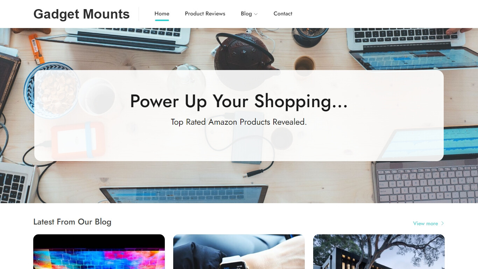Go to Product Reviews page
The height and width of the screenshot is (269, 478).
205,14
